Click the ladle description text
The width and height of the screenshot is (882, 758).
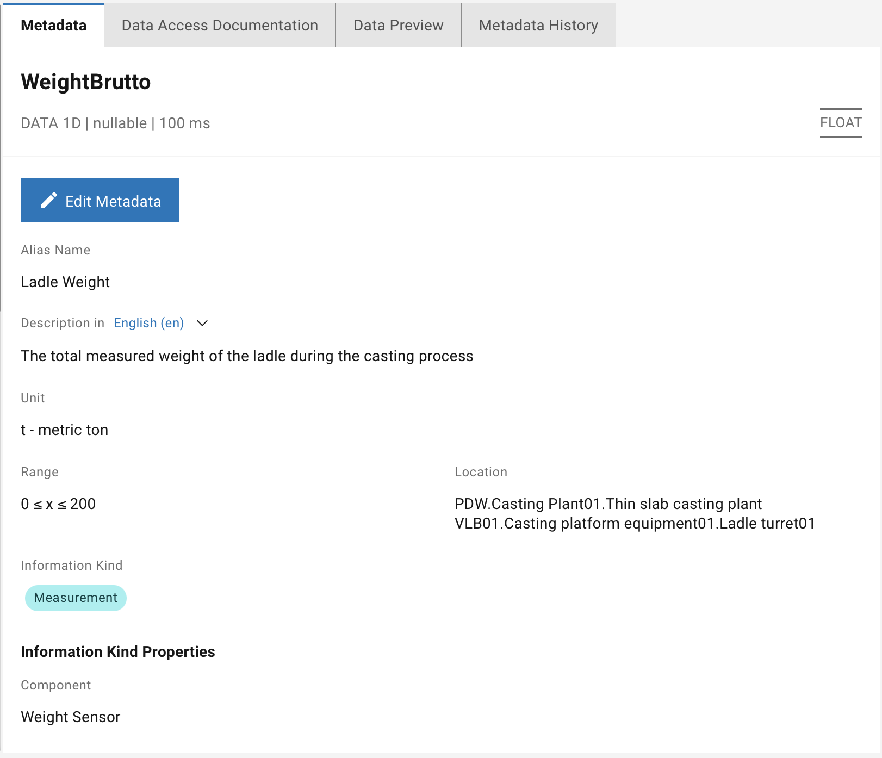tap(247, 356)
